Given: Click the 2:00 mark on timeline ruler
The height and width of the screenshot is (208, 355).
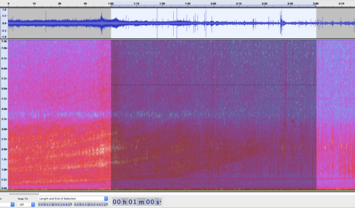Looking at the screenshot, I should [214, 4].
